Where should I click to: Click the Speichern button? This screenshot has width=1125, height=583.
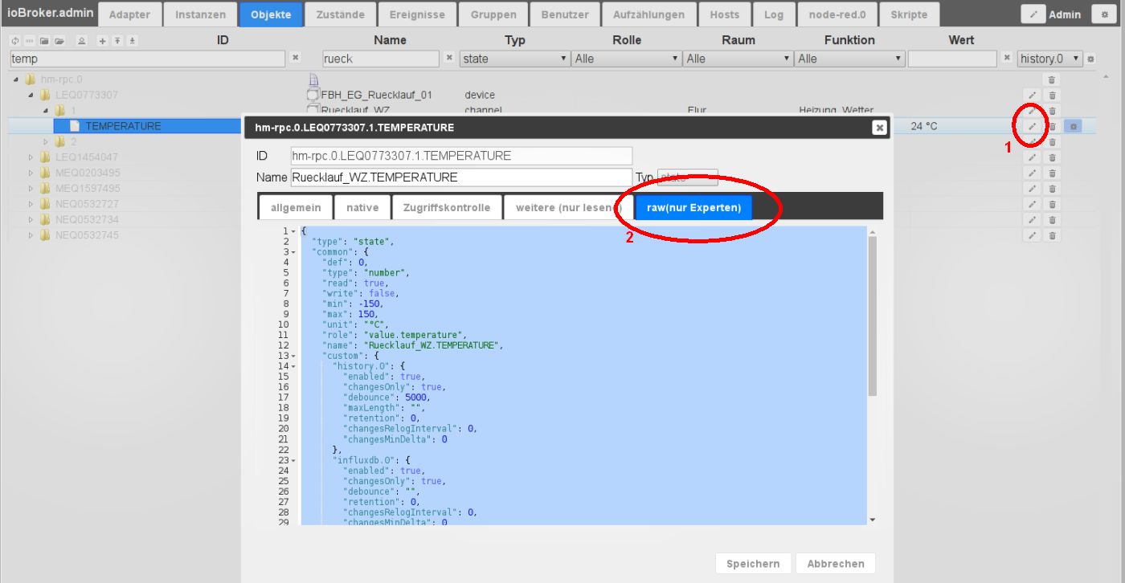click(754, 564)
